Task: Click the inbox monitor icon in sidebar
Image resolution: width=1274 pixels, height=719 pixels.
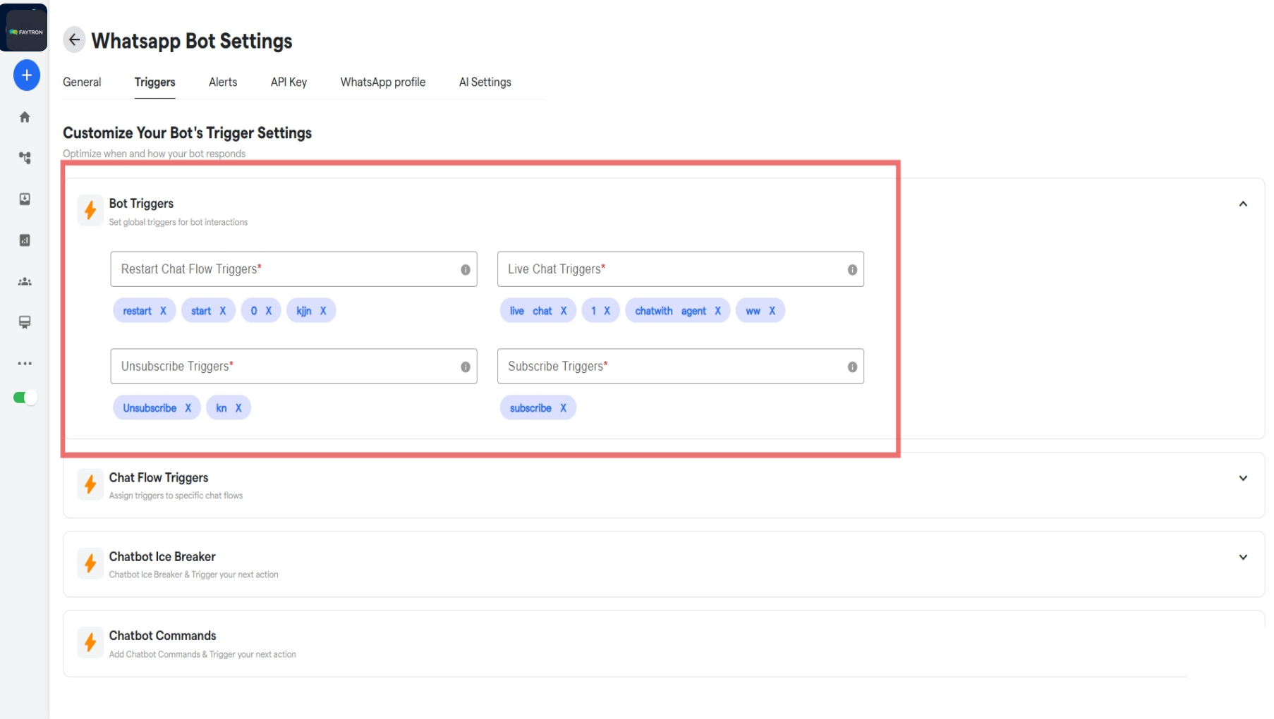Action: 25,322
